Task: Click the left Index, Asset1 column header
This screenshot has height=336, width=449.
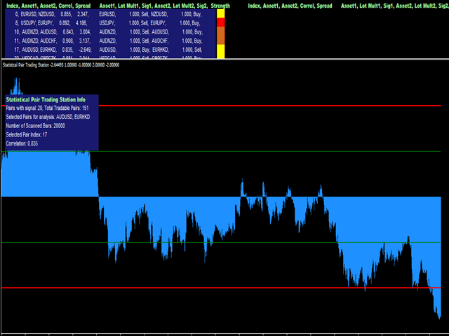Action: (x=48, y=5)
